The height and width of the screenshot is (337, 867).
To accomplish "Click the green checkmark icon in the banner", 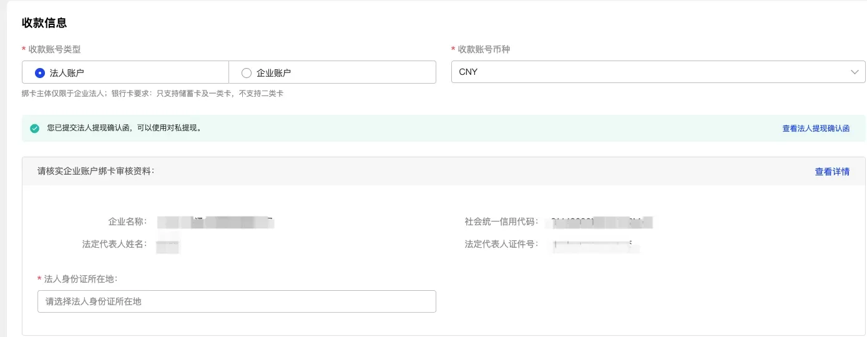I will point(35,129).
